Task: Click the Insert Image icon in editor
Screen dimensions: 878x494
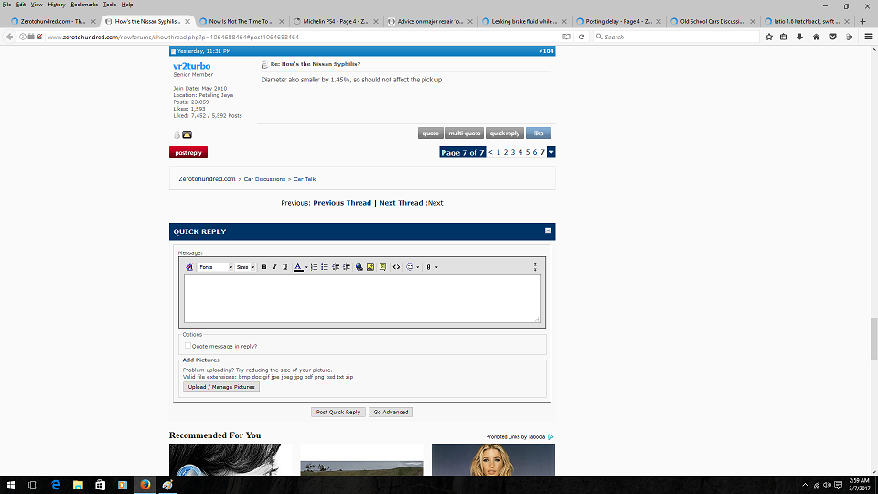Action: 370,267
